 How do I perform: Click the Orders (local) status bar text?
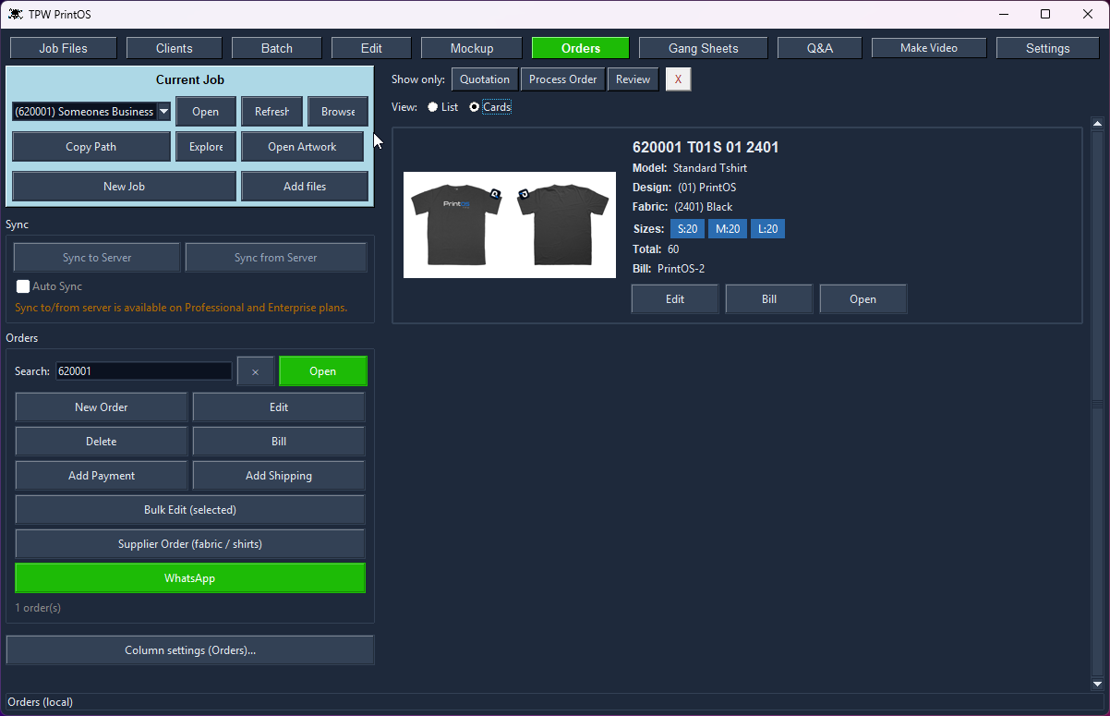click(x=41, y=702)
